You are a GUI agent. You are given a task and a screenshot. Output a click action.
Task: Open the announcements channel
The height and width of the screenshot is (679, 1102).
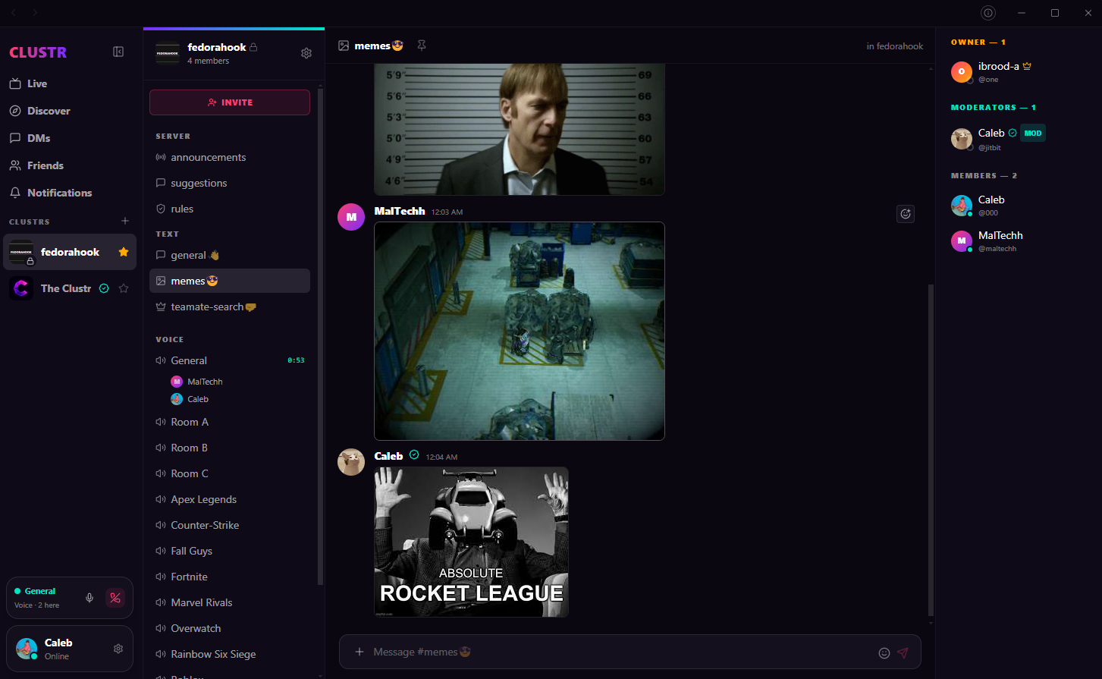[x=230, y=157]
